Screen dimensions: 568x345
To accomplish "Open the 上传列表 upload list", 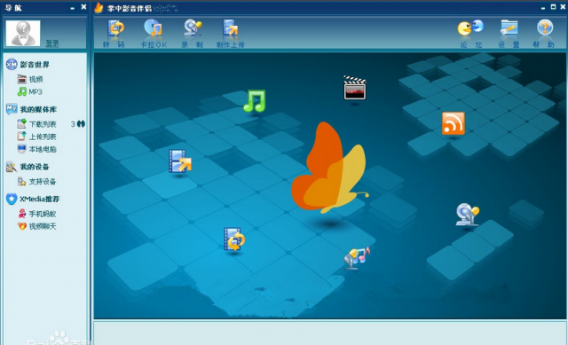I will point(43,137).
